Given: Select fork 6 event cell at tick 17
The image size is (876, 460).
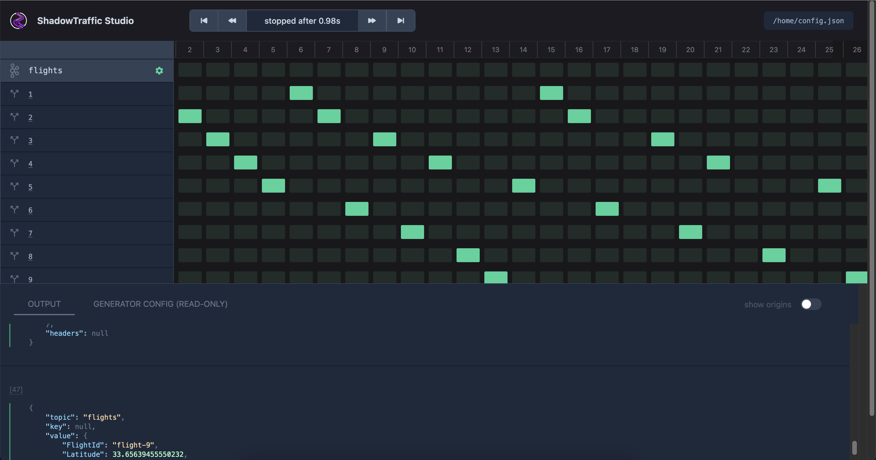Looking at the screenshot, I should click(607, 209).
